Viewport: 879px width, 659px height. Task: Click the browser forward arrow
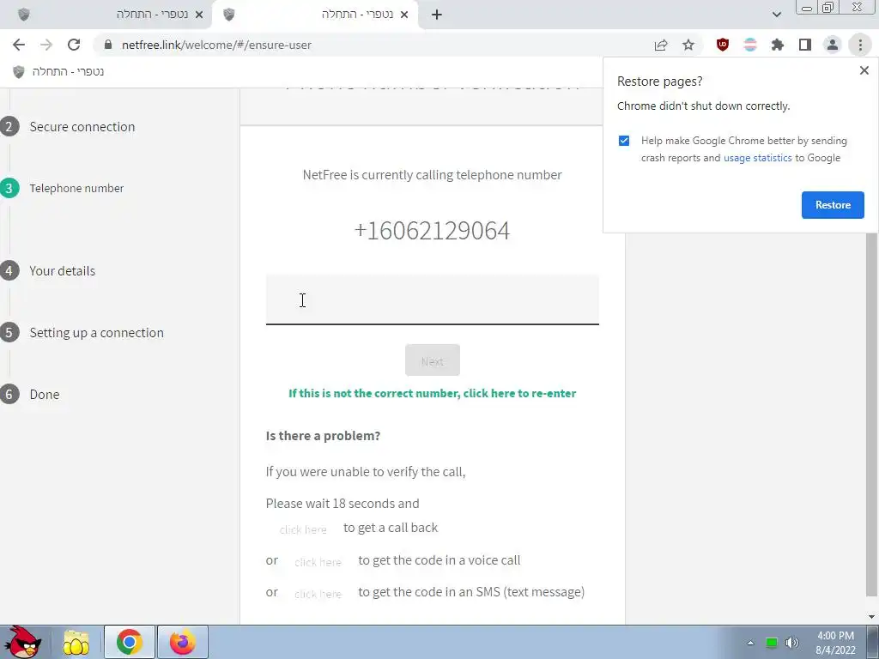pyautogui.click(x=46, y=45)
